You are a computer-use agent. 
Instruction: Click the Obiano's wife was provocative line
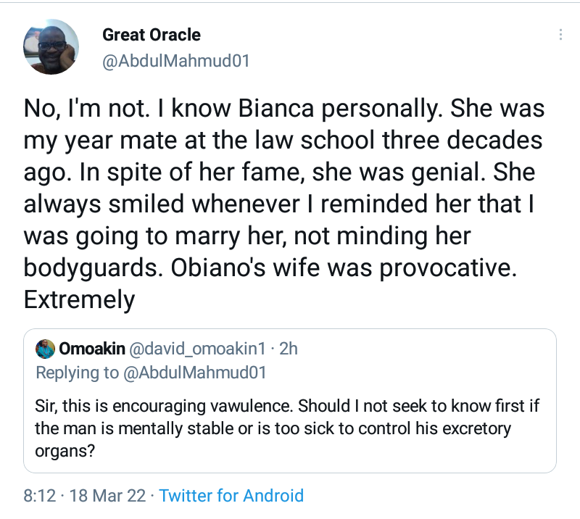tap(269, 267)
